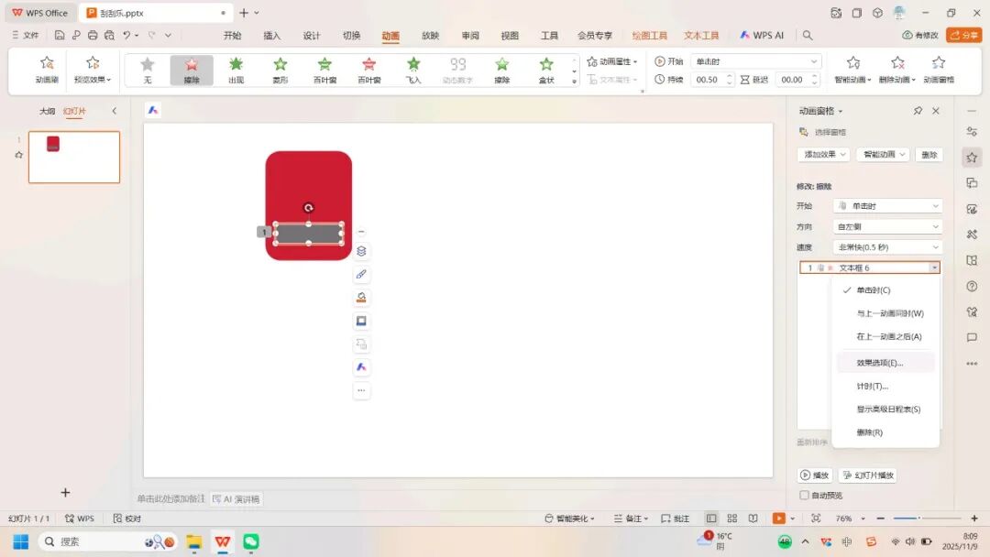Open the pen annotation tool in canvas sidebar
This screenshot has width=990, height=557.
(361, 274)
